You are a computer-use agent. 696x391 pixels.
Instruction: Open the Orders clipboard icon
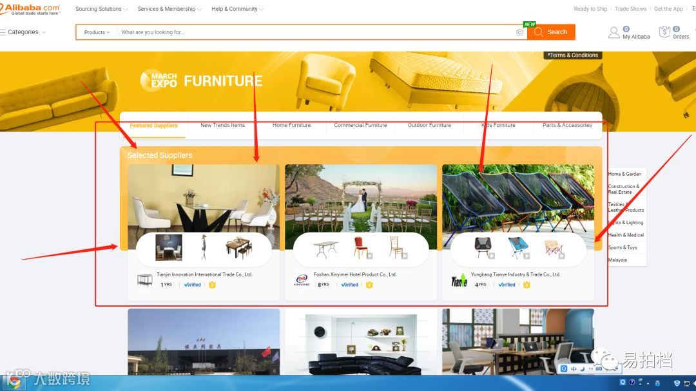coord(664,32)
